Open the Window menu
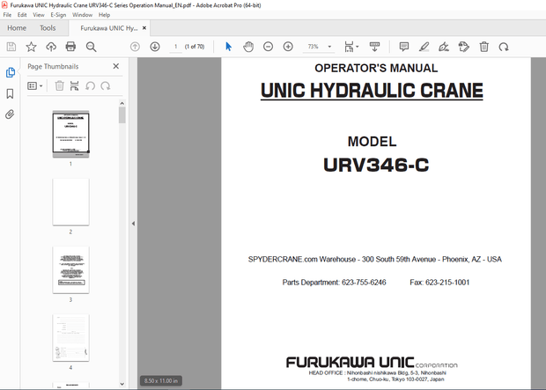Image resolution: width=546 pixels, height=390 pixels. tap(82, 15)
